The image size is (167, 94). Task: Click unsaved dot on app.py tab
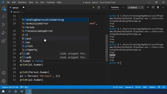click(x=23, y=7)
